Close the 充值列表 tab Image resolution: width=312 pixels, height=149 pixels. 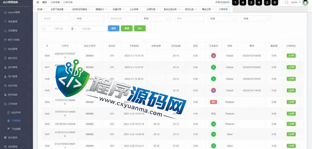point(123,9)
